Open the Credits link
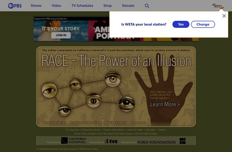Image resolution: width=232 pixels, height=152 pixels. 162,130
